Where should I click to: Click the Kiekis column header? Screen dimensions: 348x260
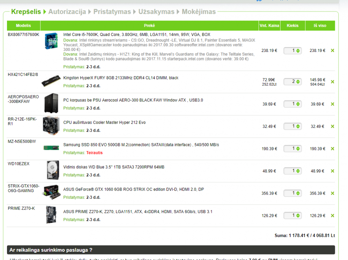[293, 25]
